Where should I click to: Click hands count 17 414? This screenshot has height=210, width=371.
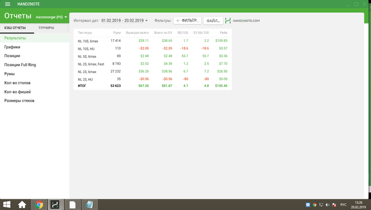116,41
